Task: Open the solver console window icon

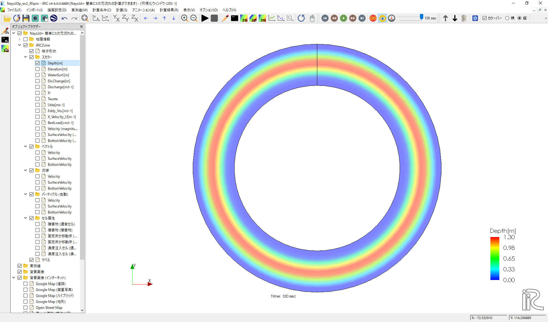Action: 235,18
